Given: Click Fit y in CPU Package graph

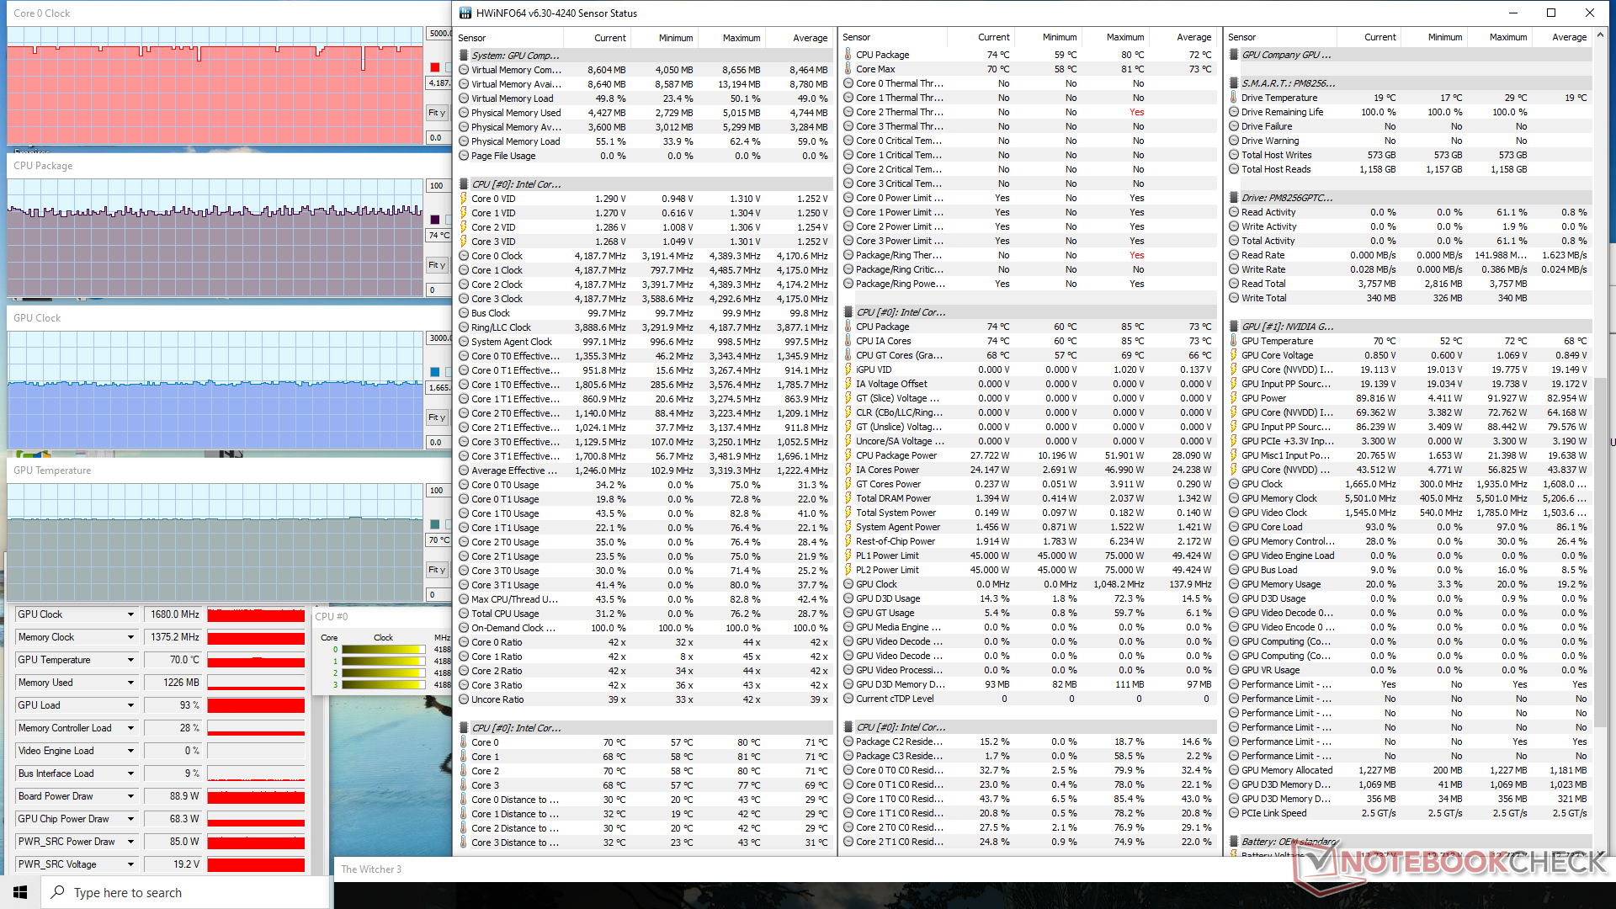Looking at the screenshot, I should coord(437,265).
